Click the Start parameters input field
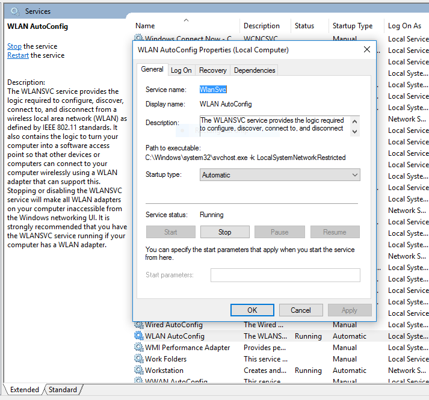The height and width of the screenshot is (400, 429). click(285, 275)
